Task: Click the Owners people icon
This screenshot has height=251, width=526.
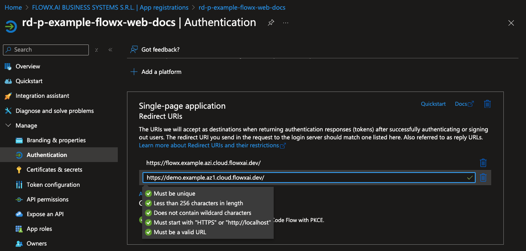Action: point(19,243)
